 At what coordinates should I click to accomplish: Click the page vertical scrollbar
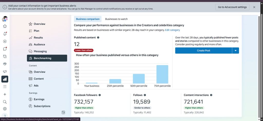[x=259, y=67]
